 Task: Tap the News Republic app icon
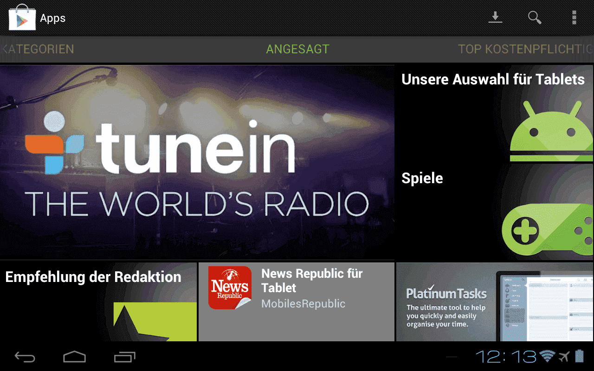tap(230, 288)
